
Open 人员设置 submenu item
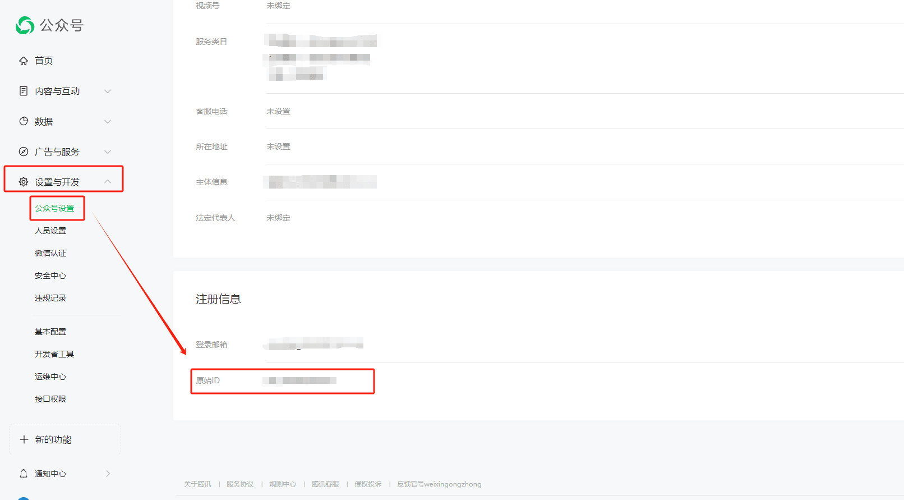[50, 231]
